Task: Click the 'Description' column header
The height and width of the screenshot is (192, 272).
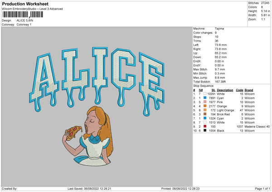Action: point(225,90)
